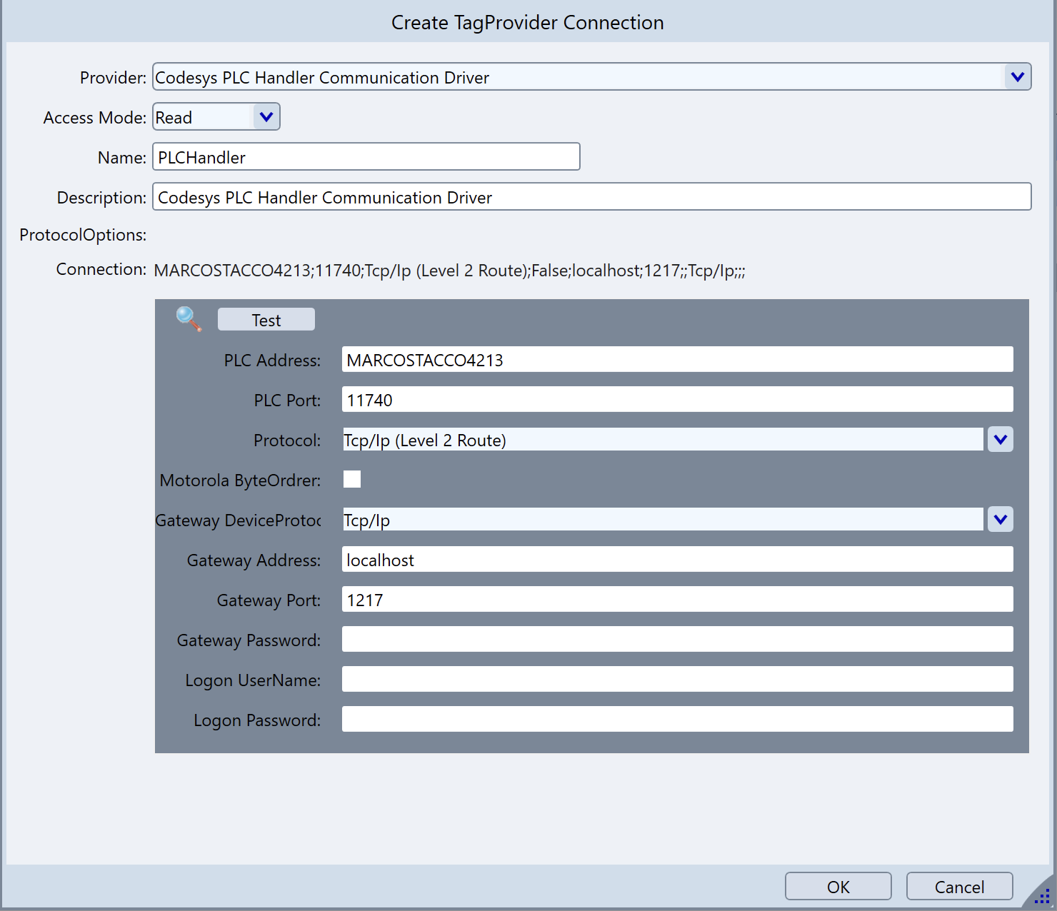Viewport: 1057px width, 911px height.
Task: Select the PLC Port field
Action: pos(677,400)
